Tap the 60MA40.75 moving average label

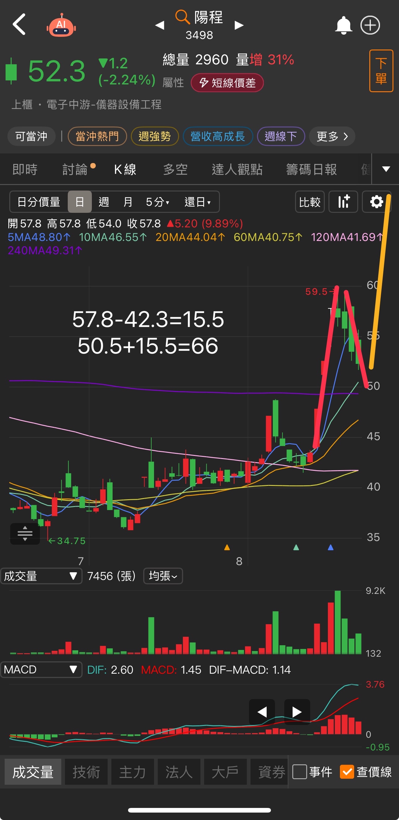[268, 237]
